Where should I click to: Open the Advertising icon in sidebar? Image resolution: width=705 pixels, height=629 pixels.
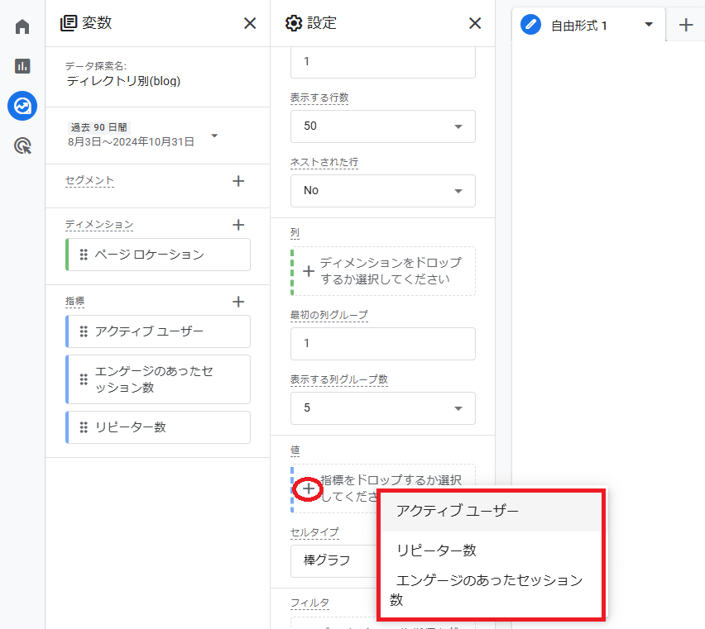[x=22, y=146]
